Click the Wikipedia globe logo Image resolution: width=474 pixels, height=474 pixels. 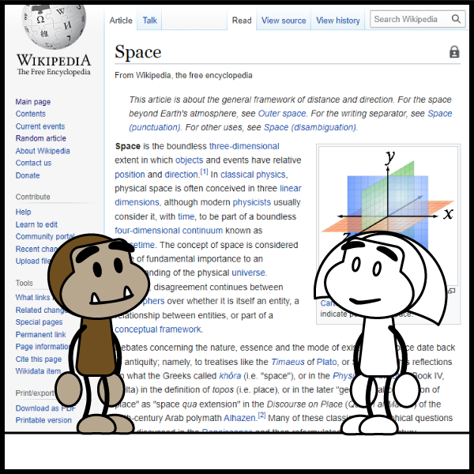[x=54, y=27]
